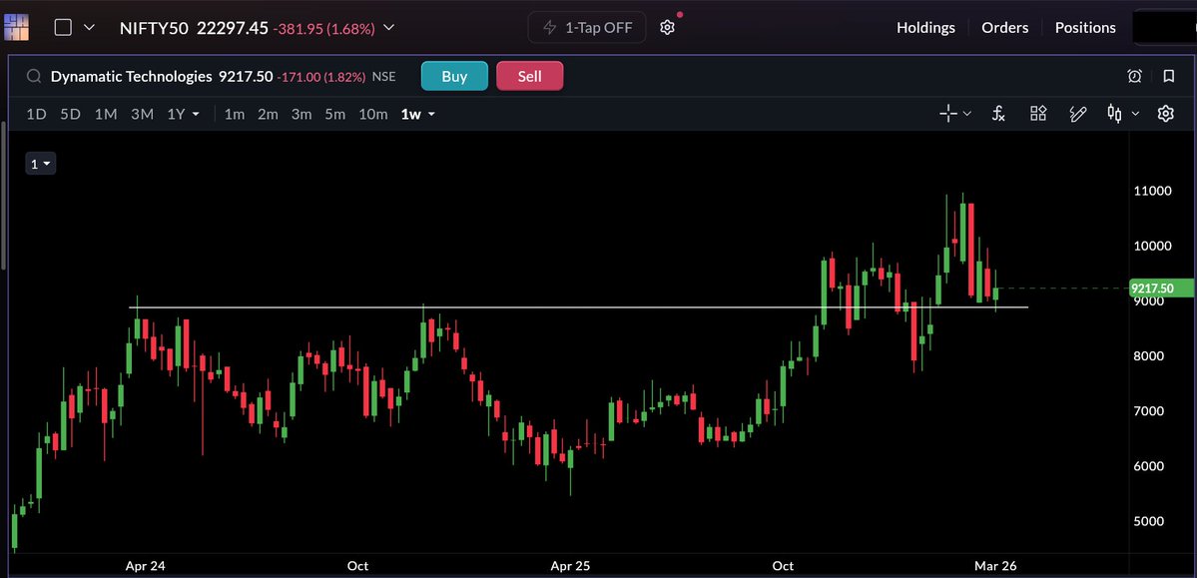Go to the Orders tab
The height and width of the screenshot is (578, 1197).
pyautogui.click(x=1004, y=28)
